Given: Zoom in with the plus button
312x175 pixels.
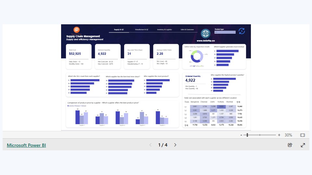Looking at the screenshot, I should point(279,135).
